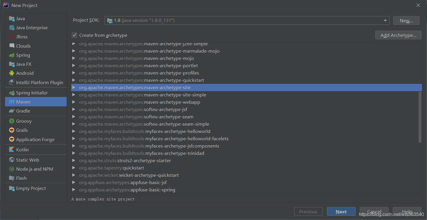Click the Previous button
Viewport: 427px width, 220px height.
point(308,212)
